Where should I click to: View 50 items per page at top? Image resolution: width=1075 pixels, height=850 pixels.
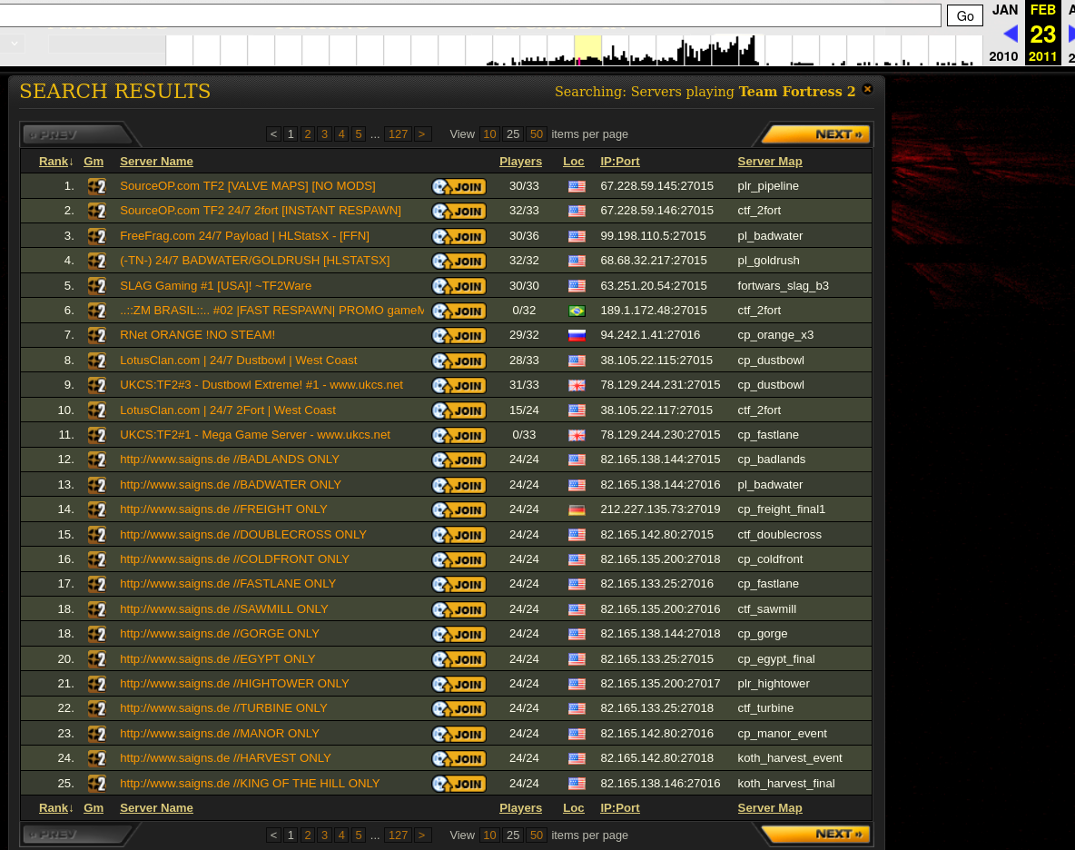tap(536, 134)
